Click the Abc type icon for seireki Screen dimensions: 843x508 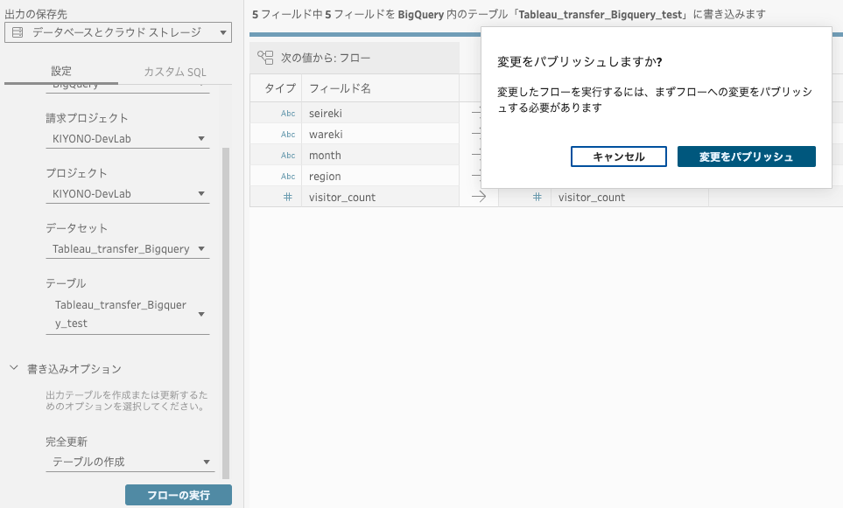pos(288,114)
